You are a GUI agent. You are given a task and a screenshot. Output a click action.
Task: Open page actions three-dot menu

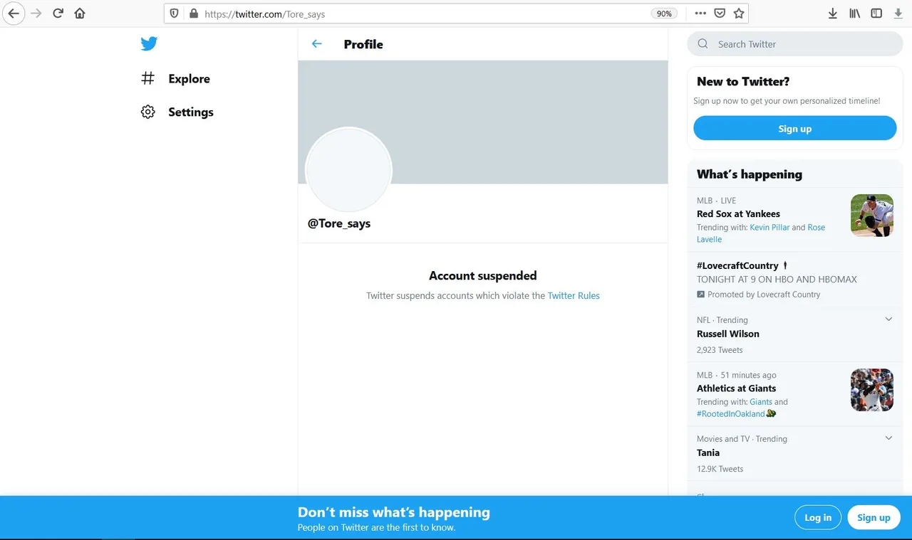click(x=700, y=14)
